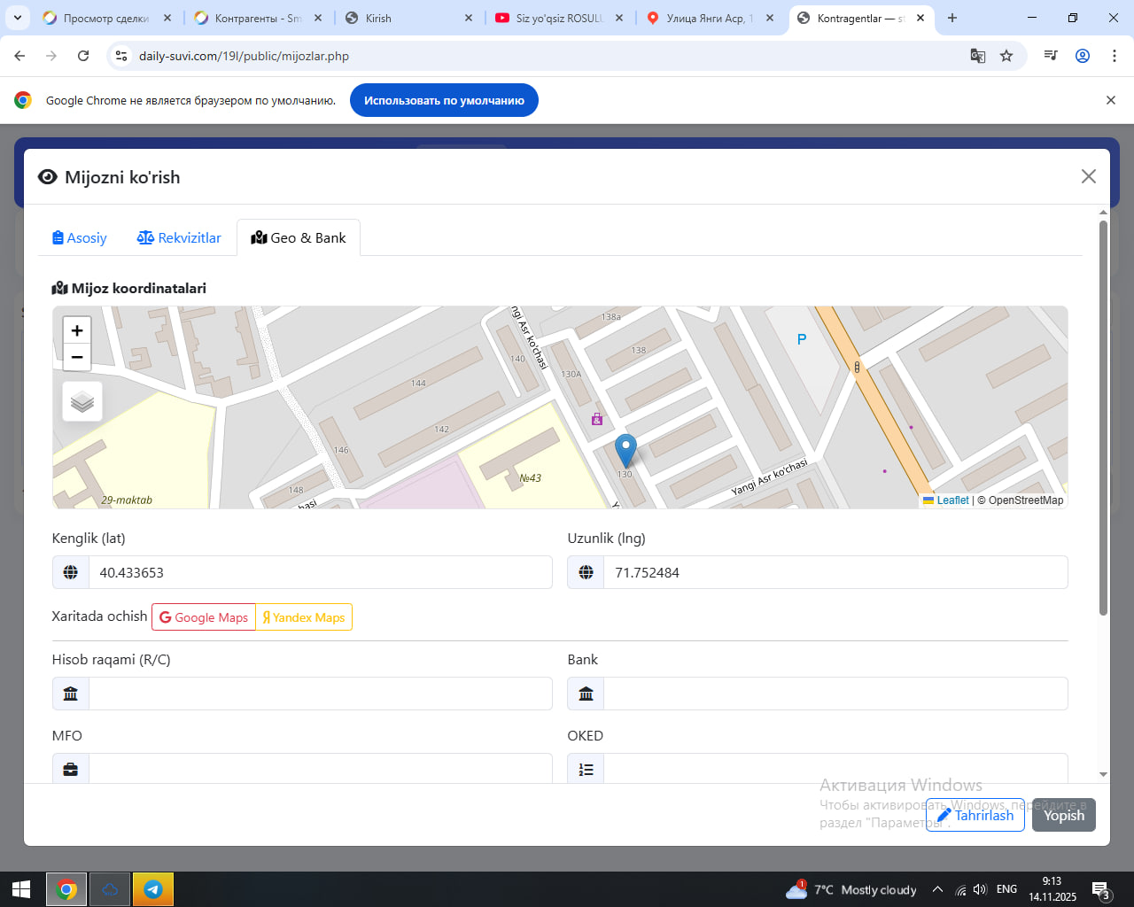Viewport: 1134px width, 907px height.
Task: Zoom out on the map
Action: point(77,357)
